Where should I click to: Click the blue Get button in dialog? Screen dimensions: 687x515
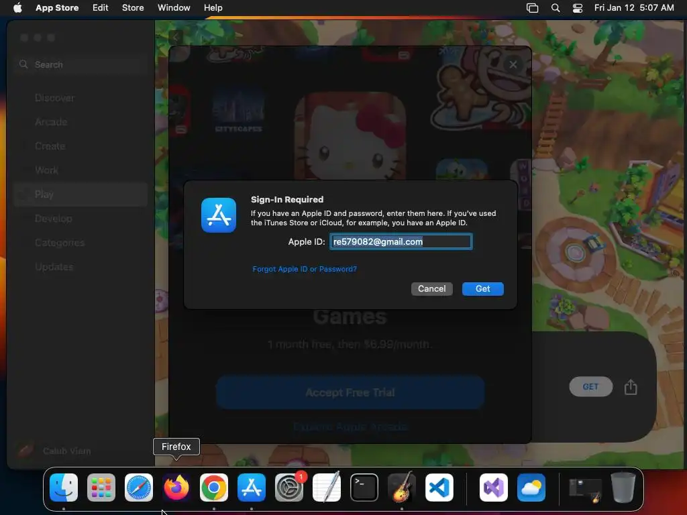pos(483,288)
